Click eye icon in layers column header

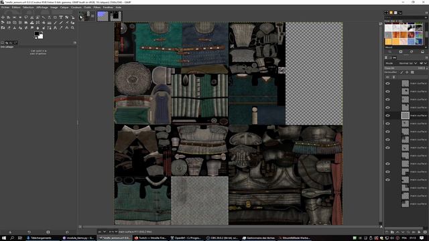pos(387,78)
